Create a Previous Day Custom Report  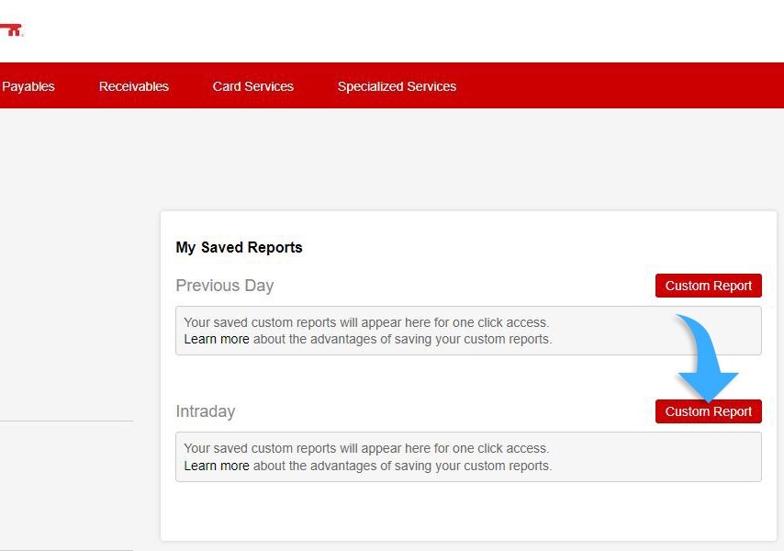[708, 286]
